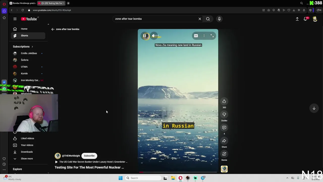Viewport: 323px width, 182px height.
Task: Open the YouTube hamburger guide menu
Action: pyautogui.click(x=15, y=19)
